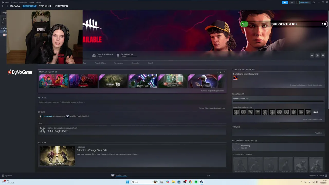This screenshot has height=185, width=329.
Task: Show next DLC with right chevron
Action: (221, 72)
